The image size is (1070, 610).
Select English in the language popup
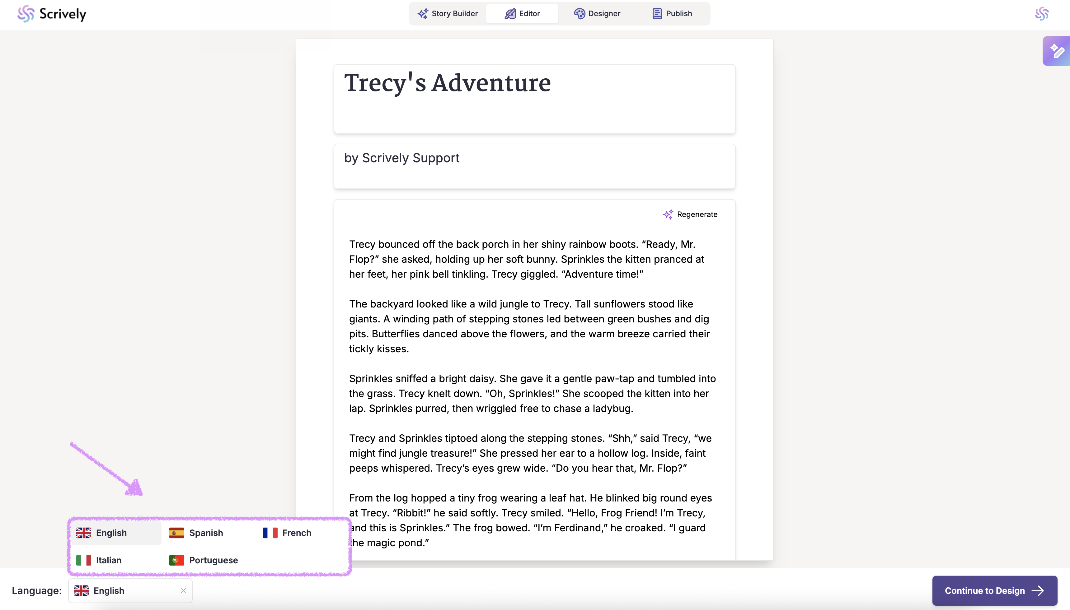[x=111, y=533]
